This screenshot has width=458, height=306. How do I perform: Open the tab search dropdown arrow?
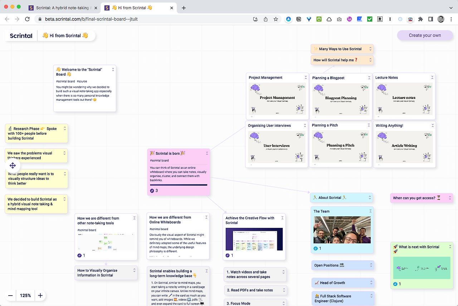pyautogui.click(x=451, y=8)
